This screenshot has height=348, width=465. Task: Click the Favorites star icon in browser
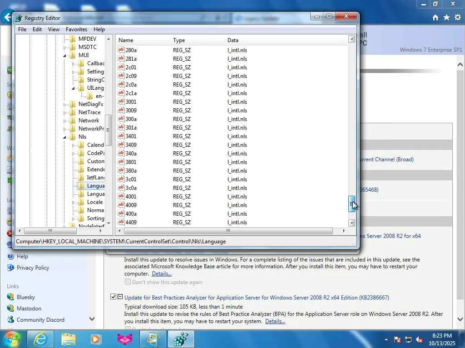point(447,18)
